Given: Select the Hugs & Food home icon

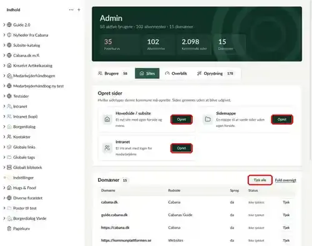Looking at the screenshot, I should pos(9,188).
